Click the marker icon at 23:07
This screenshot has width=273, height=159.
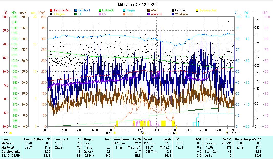coord(227,133)
